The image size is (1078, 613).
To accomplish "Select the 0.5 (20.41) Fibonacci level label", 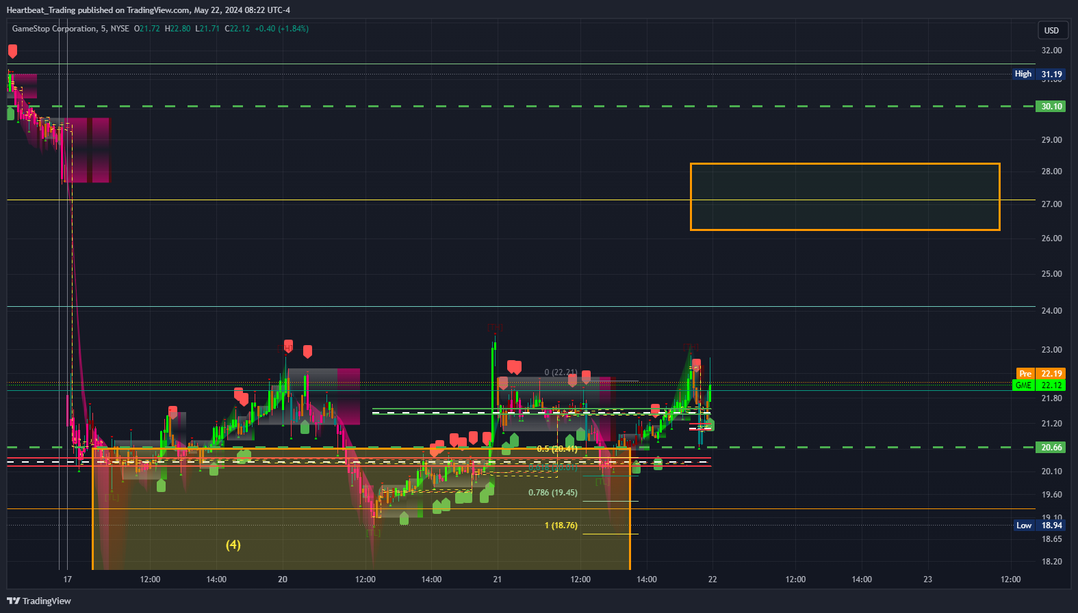I will pyautogui.click(x=557, y=449).
